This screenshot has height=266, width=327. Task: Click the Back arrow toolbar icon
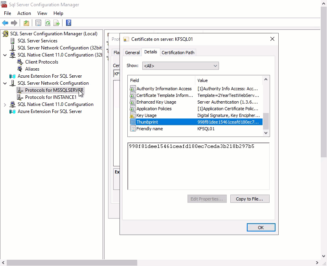[5, 23]
